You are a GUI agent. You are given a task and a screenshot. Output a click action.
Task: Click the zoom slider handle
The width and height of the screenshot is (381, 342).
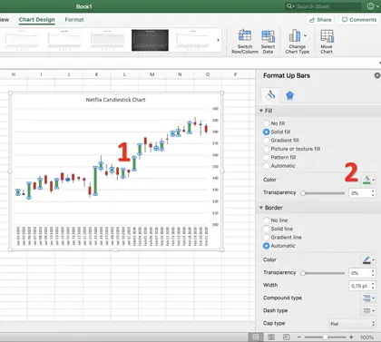tap(325, 337)
